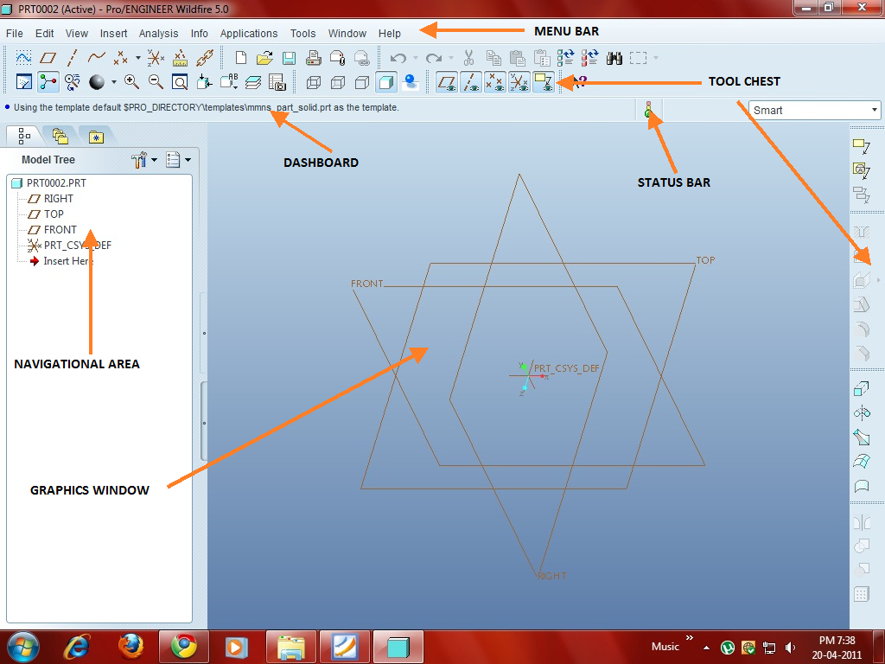The height and width of the screenshot is (664, 885).
Task: Open the Find tool binoculars icon
Action: coord(614,58)
